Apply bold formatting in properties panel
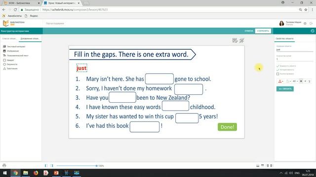 (x=301, y=81)
